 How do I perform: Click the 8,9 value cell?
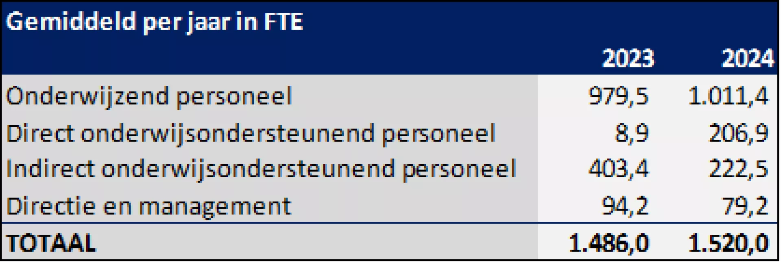(x=631, y=133)
